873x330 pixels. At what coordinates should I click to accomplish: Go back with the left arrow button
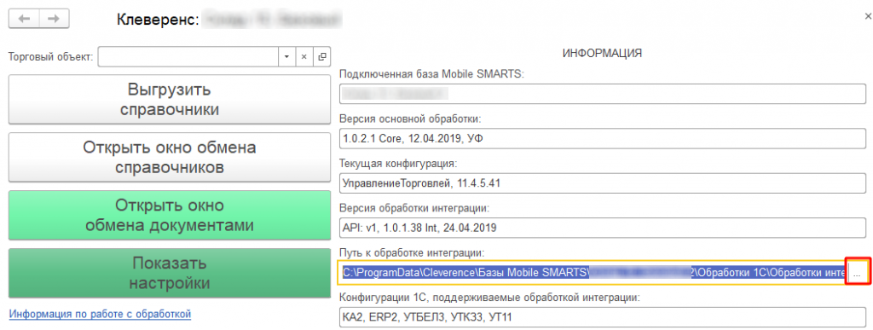[23, 19]
